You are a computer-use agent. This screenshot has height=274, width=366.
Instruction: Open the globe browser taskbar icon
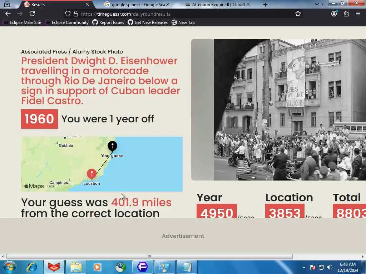pos(120,267)
